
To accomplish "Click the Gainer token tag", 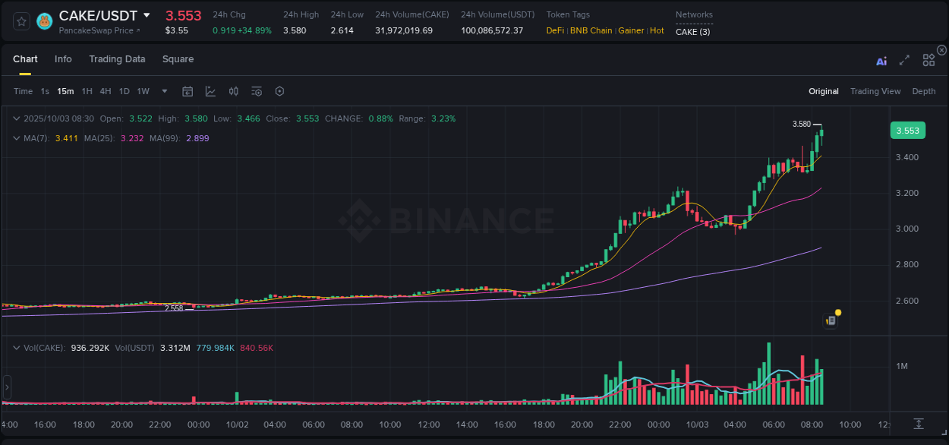I will [x=631, y=30].
